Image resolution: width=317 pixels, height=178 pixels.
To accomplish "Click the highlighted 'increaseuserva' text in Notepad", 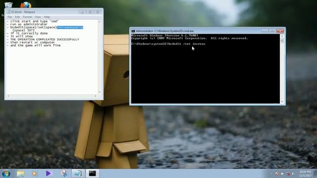I will pyautogui.click(x=70, y=27).
